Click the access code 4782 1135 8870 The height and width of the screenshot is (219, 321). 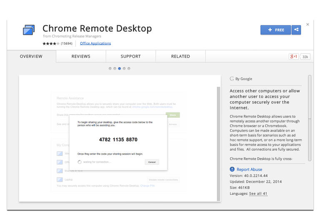click(118, 140)
